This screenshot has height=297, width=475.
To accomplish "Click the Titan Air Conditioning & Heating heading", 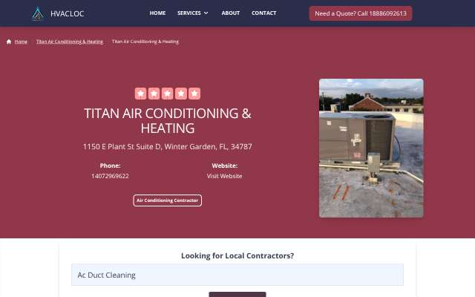I will [168, 120].
